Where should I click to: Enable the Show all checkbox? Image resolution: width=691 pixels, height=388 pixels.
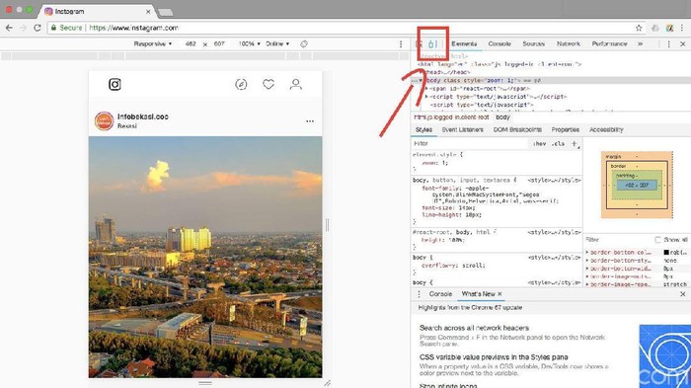pyautogui.click(x=657, y=240)
